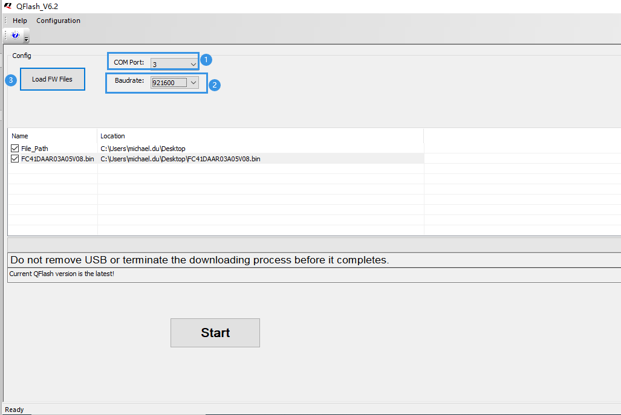
Task: Click the Ready status bar text
Action: tap(14, 409)
